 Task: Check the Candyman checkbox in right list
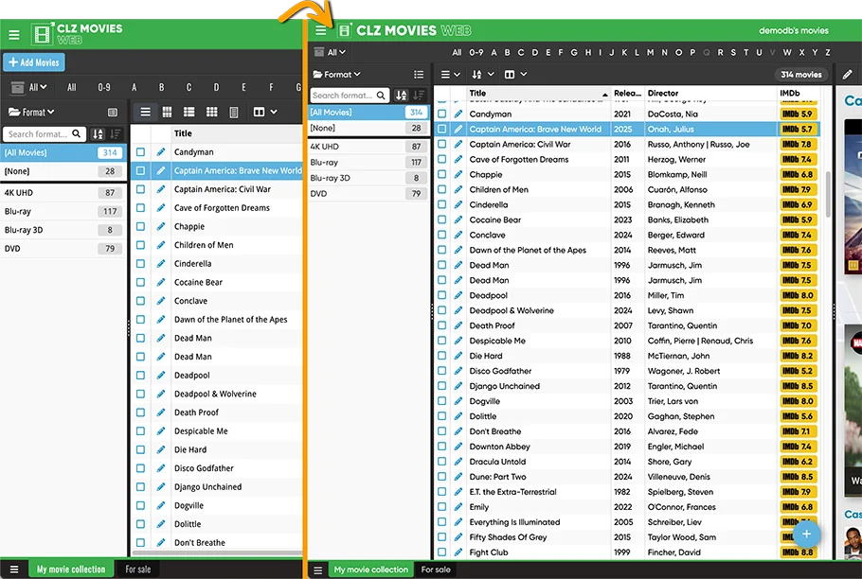click(x=442, y=114)
